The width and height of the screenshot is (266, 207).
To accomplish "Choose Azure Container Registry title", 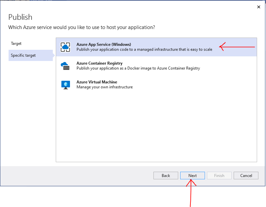I will coord(99,63).
